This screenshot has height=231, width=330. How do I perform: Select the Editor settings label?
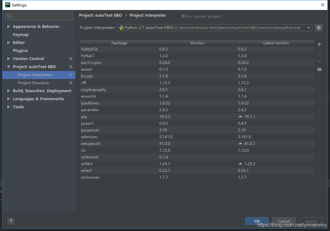click(19, 42)
